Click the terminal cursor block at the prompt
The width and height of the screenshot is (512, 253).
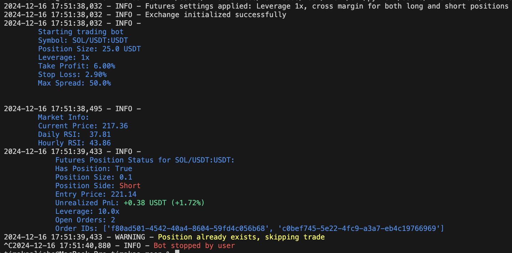pyautogui.click(x=177, y=252)
